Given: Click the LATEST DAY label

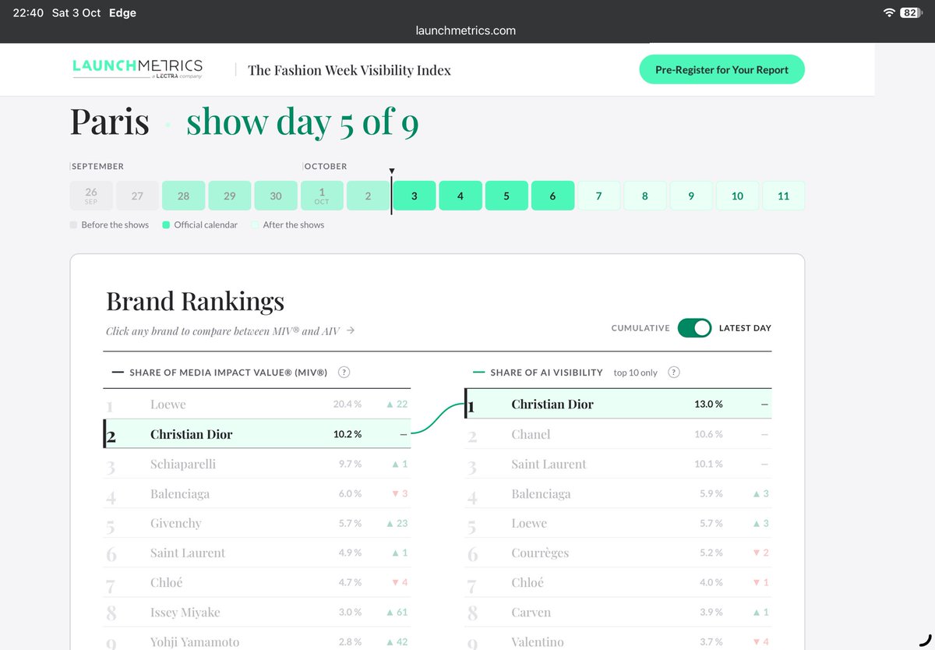Looking at the screenshot, I should [x=745, y=328].
